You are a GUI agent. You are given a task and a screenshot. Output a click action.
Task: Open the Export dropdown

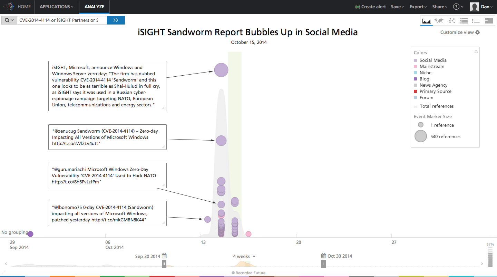(x=418, y=7)
